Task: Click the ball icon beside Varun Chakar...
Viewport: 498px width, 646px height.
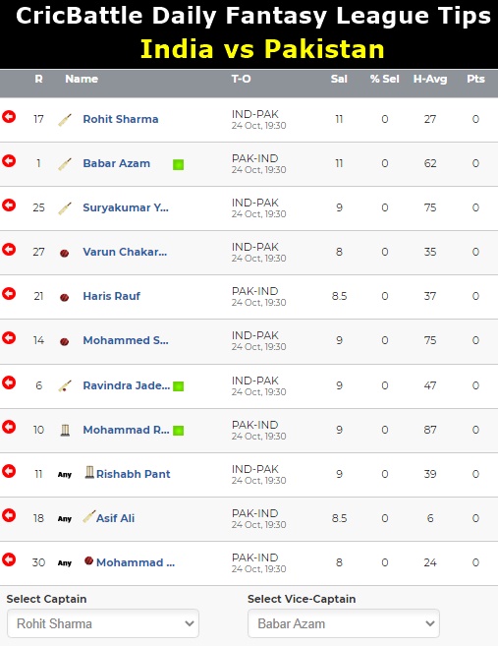Action: [x=64, y=253]
